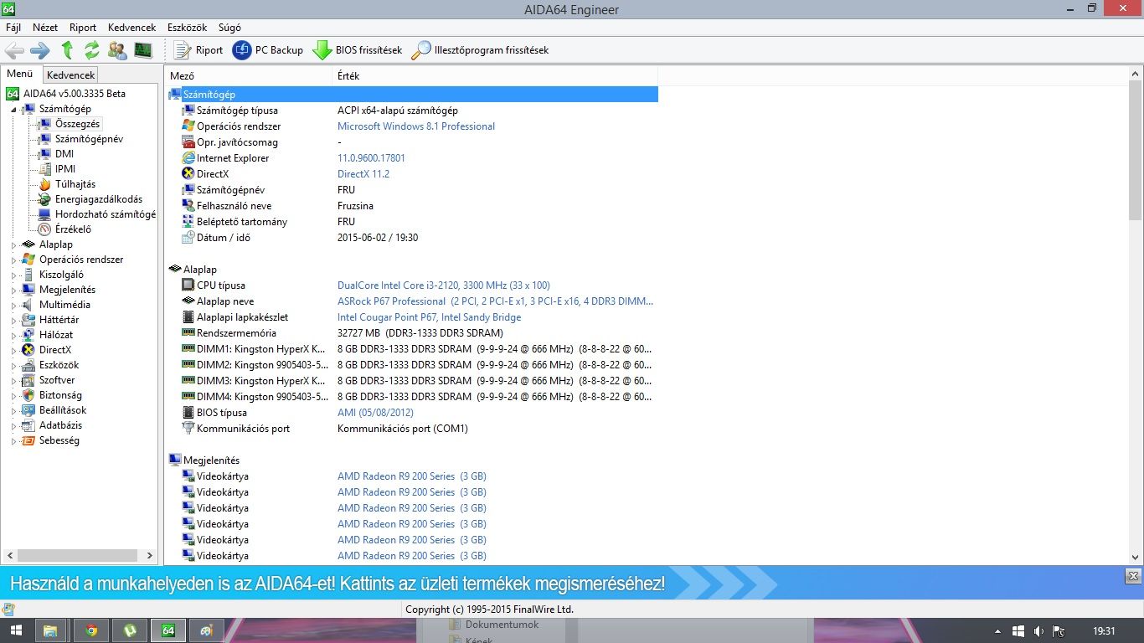
Task: Click the Biztonság shield icon
Action: tap(29, 395)
